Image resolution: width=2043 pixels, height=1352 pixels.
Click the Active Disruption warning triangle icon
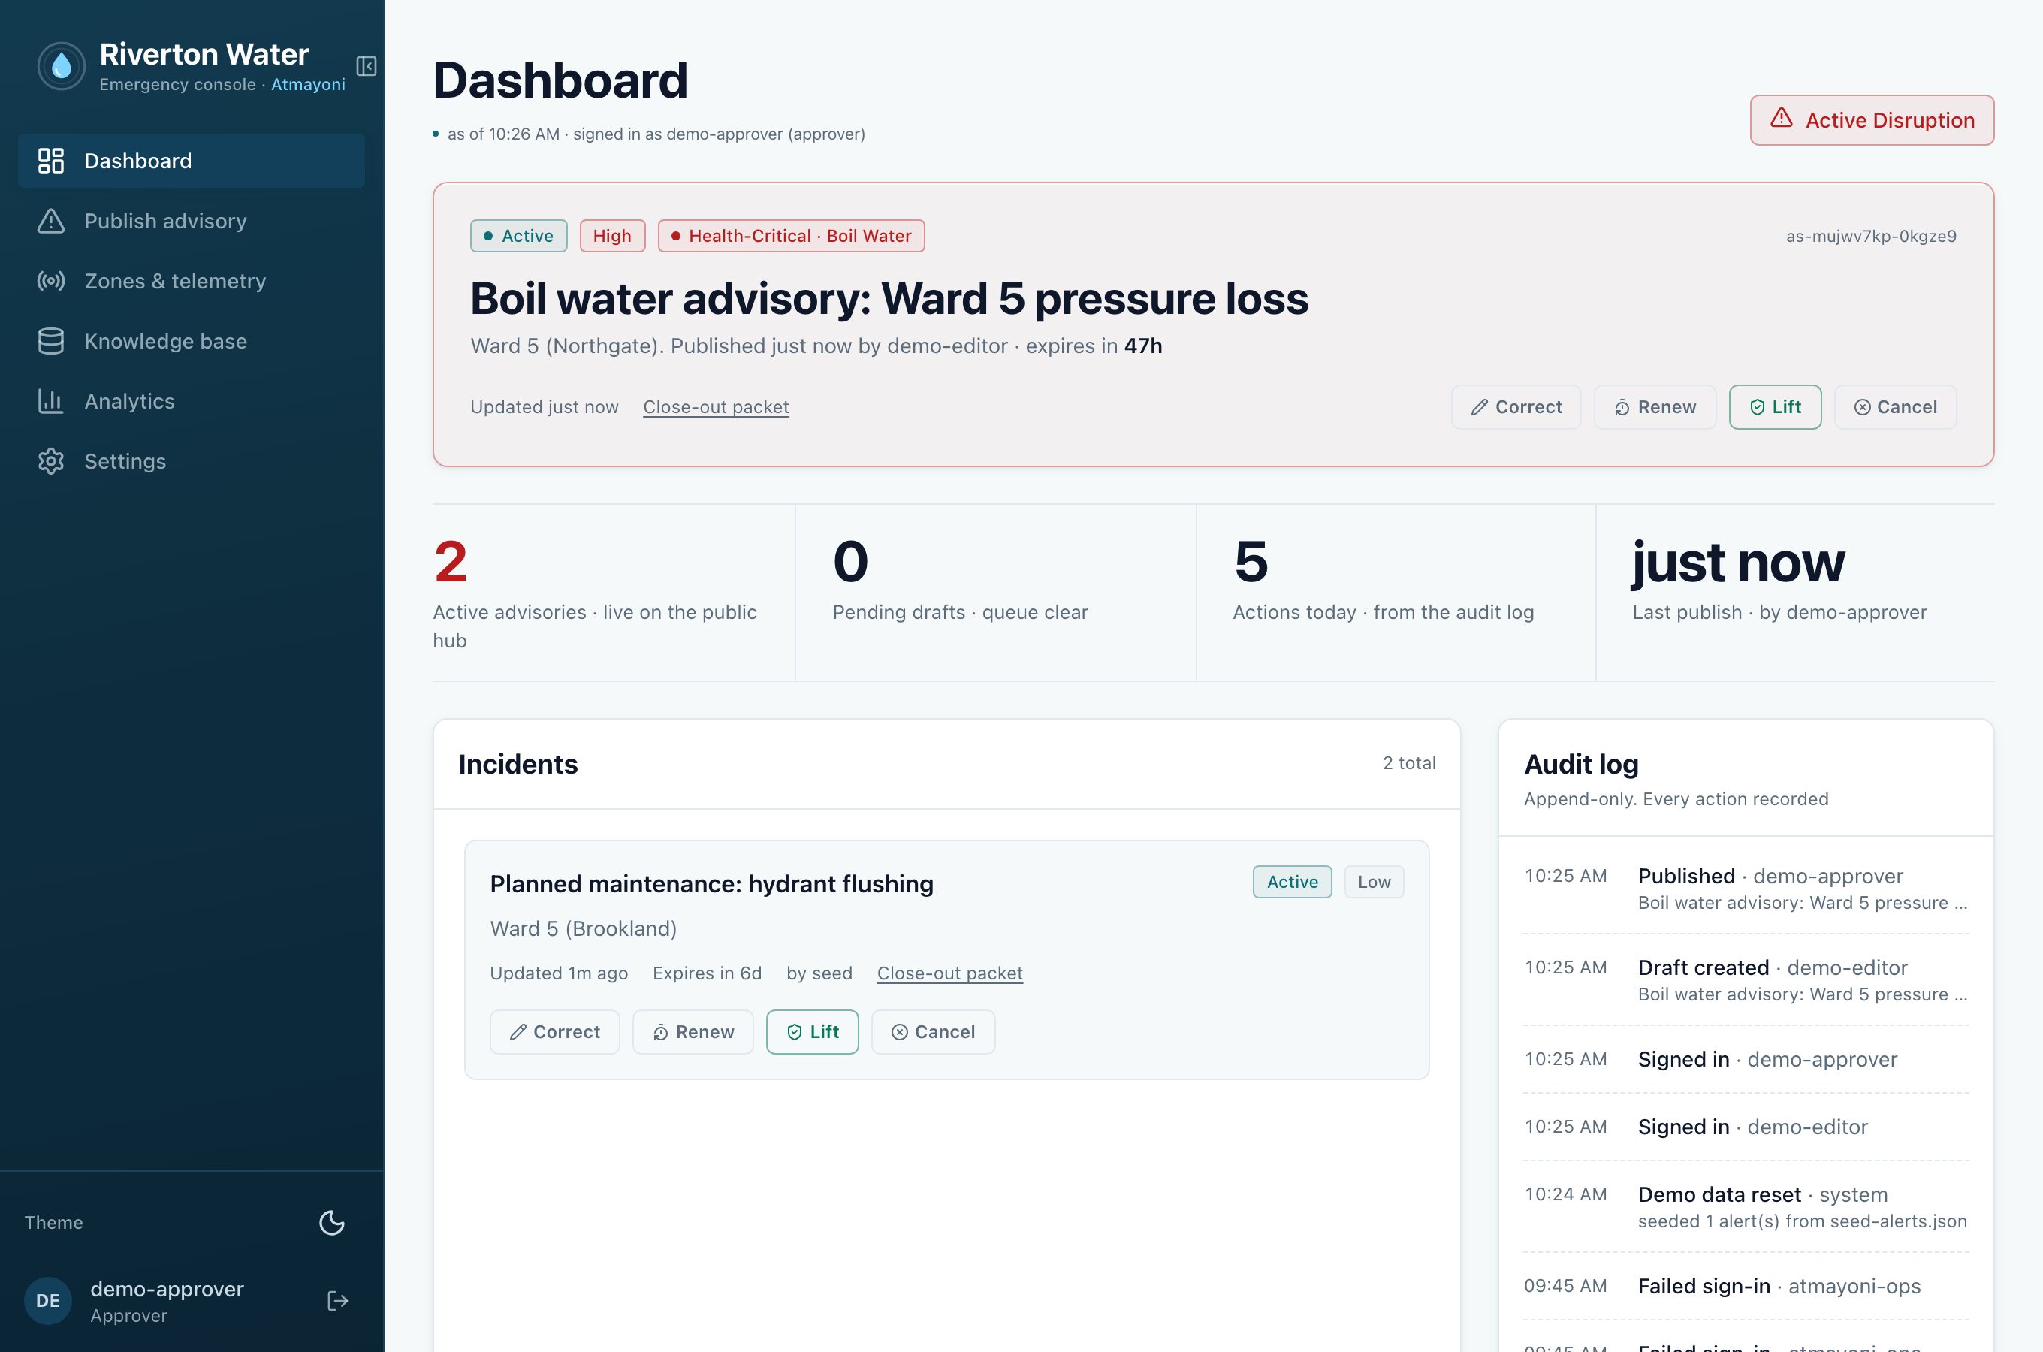[1782, 119]
